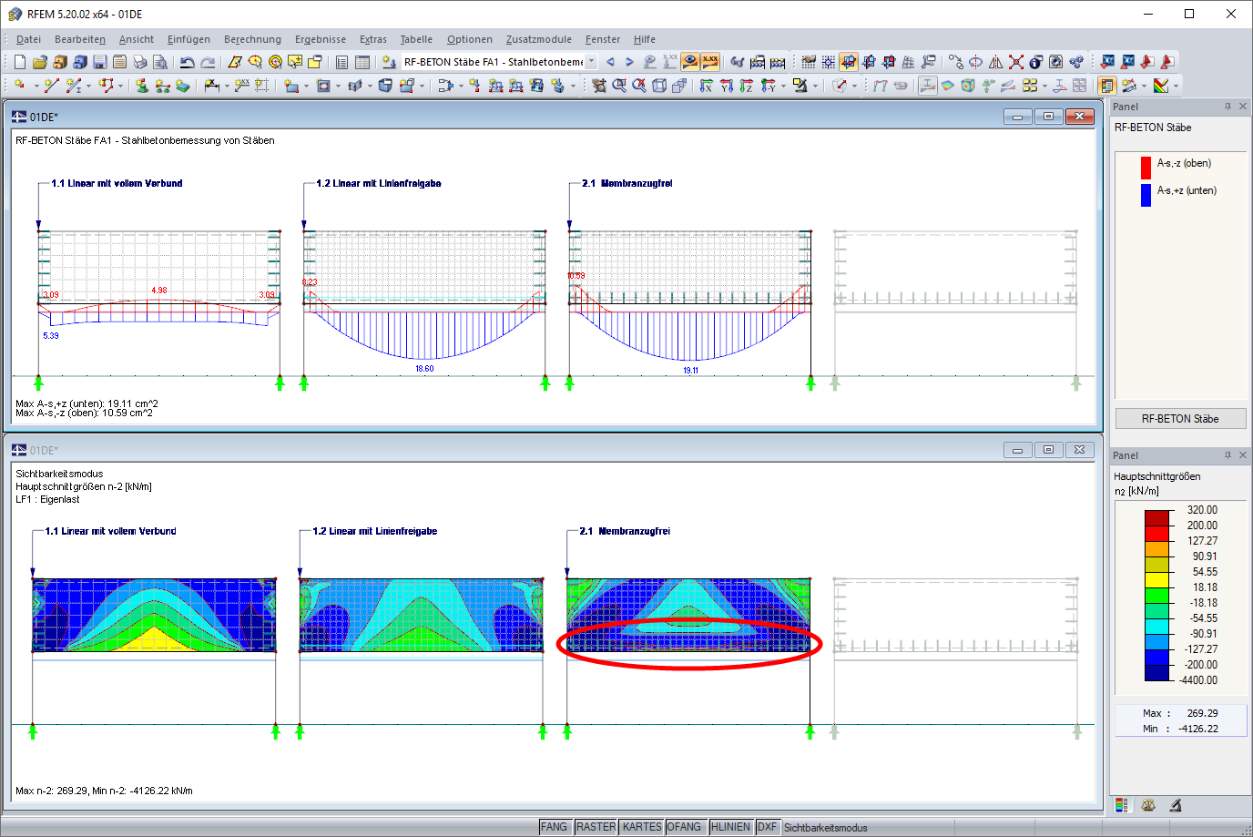The height and width of the screenshot is (837, 1253).
Task: Expand dropdown next to new opening tool
Action: click(338, 86)
